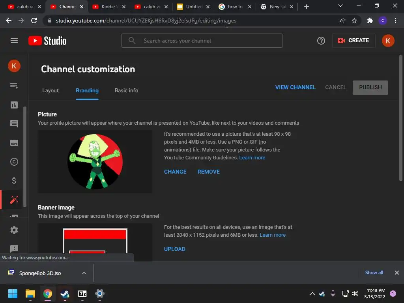Open Windows Start button

coord(13,294)
